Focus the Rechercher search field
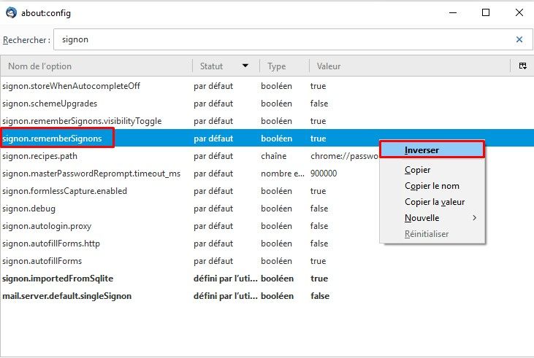The width and height of the screenshot is (534, 358). 293,39
